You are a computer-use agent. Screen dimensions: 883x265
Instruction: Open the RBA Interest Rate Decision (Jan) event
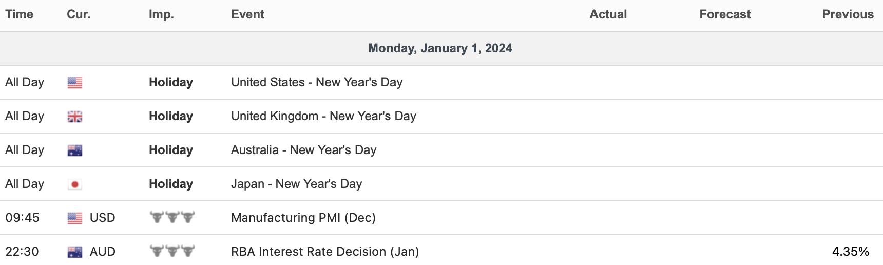(324, 252)
